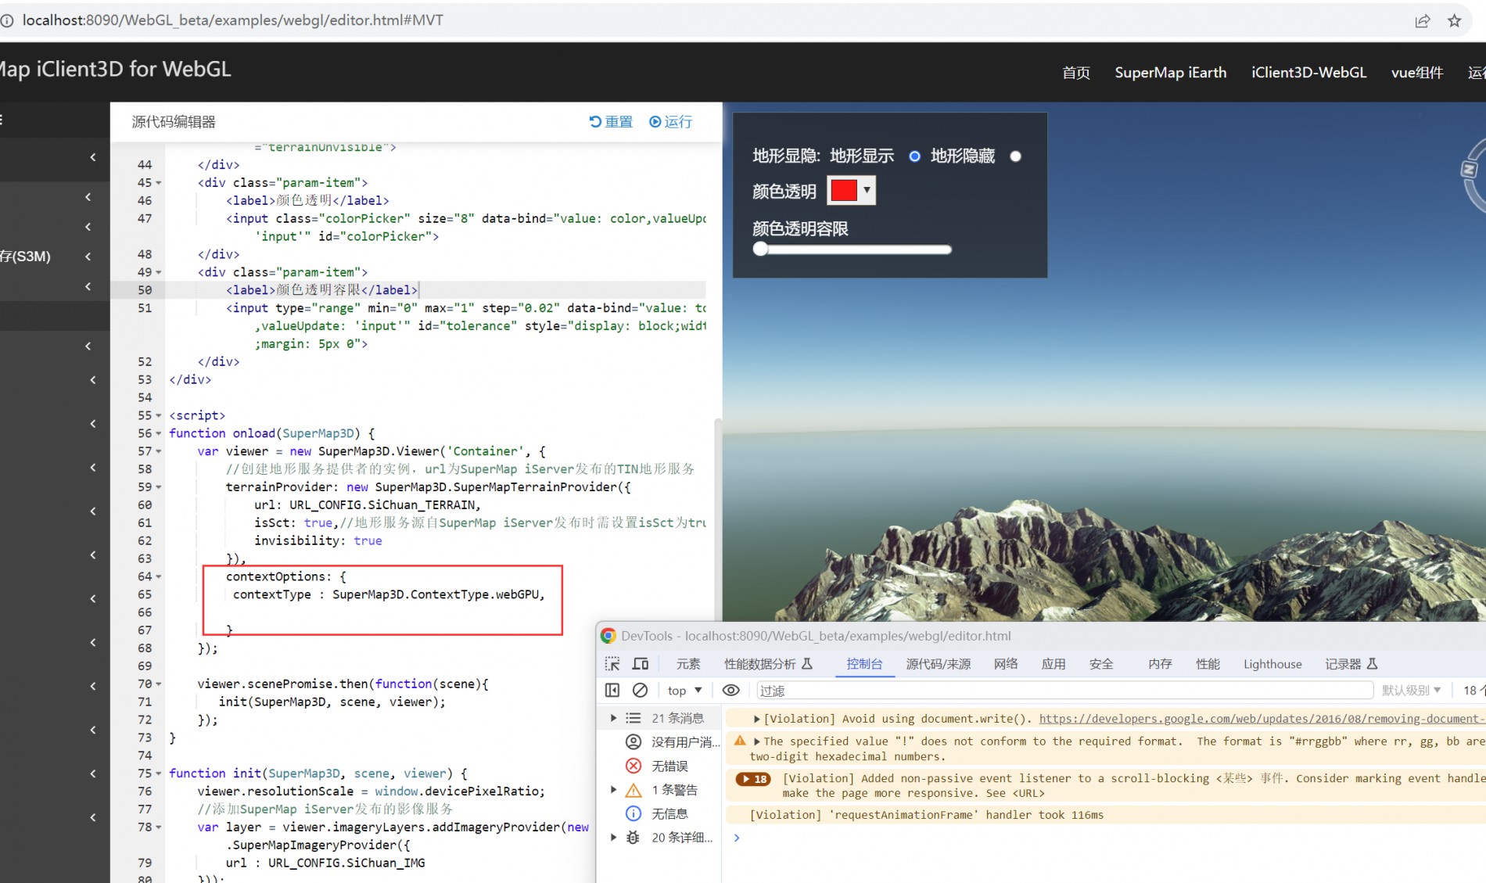Switch to the 元素 DevTools tab

688,664
